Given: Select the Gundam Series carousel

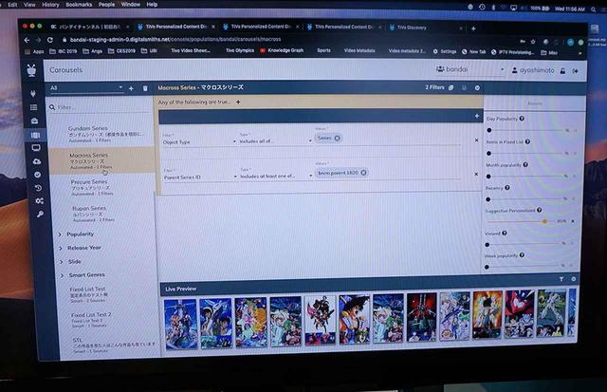Looking at the screenshot, I should pyautogui.click(x=101, y=134).
